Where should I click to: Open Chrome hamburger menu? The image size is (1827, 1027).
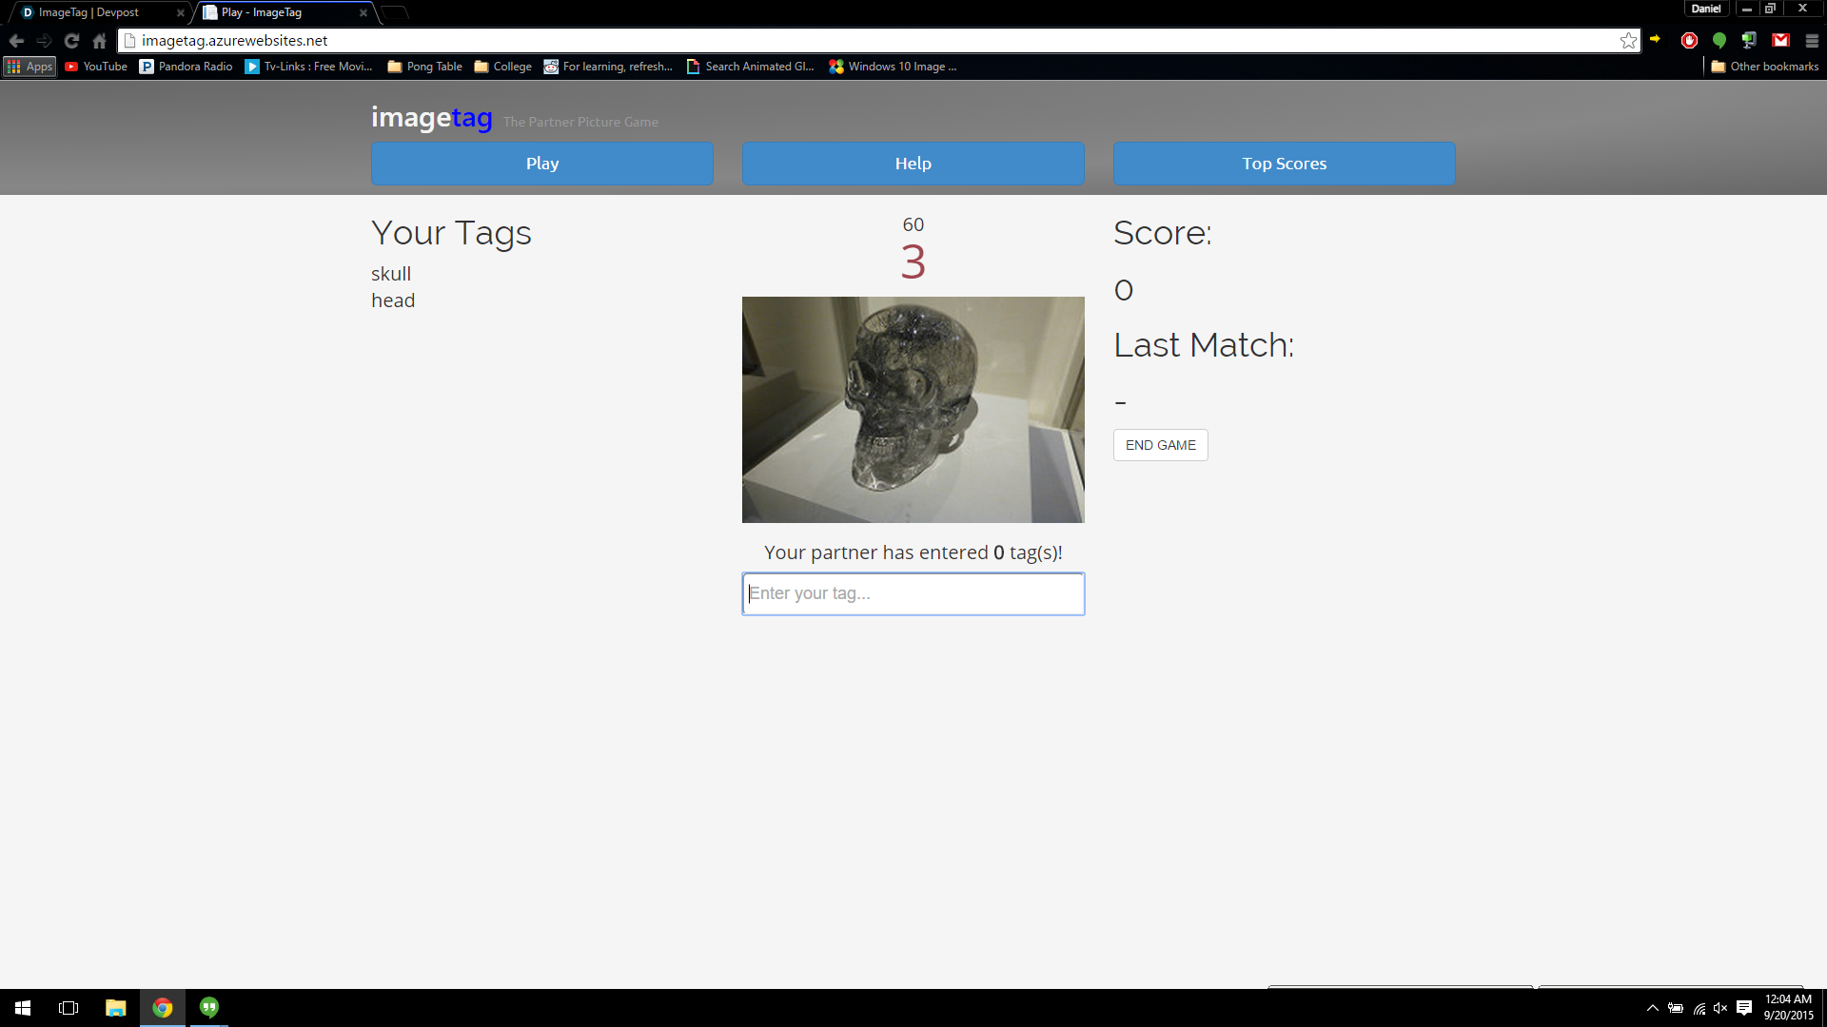(1812, 41)
